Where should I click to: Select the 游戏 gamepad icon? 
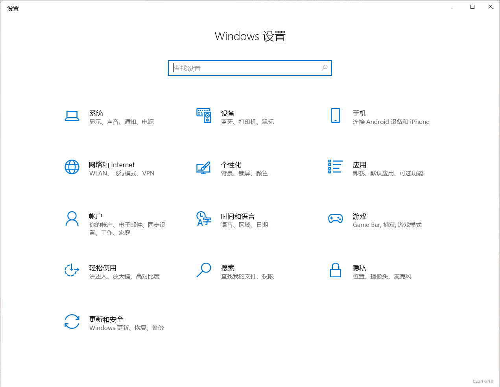click(336, 219)
